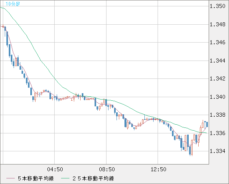Click the purple 5-period moving average legend line
229x184 pixels.
(10, 178)
